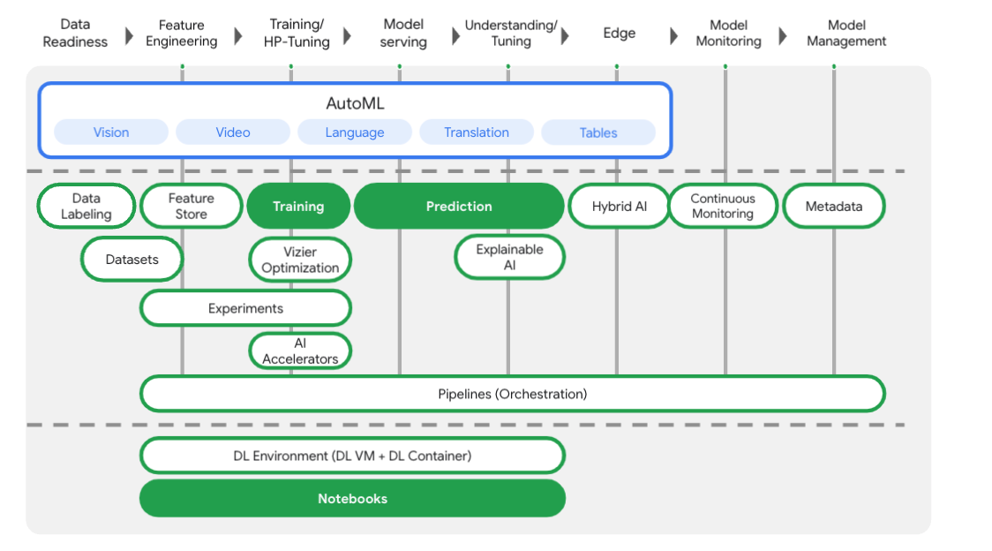The height and width of the screenshot is (551, 992).
Task: Choose the Translation AutoML option
Action: pyautogui.click(x=477, y=132)
